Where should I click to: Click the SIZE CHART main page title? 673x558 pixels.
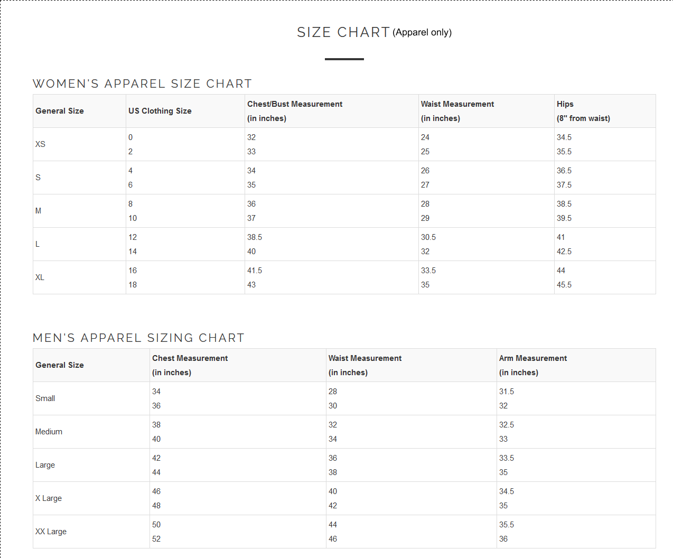click(343, 32)
